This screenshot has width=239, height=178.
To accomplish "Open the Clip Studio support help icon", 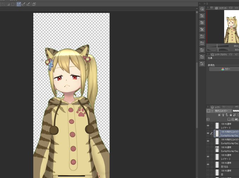I will (x=34, y=4).
